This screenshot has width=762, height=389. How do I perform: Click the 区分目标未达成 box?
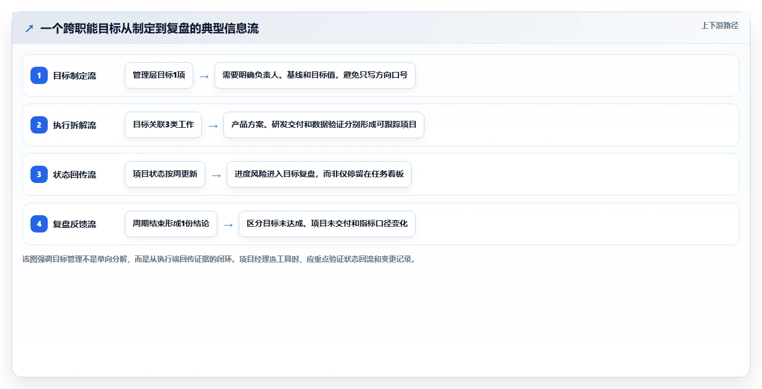pyautogui.click(x=327, y=224)
